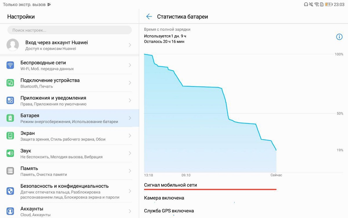The height and width of the screenshot is (218, 348).
Task: Open Подключение устройства settings item
Action: (x=70, y=83)
